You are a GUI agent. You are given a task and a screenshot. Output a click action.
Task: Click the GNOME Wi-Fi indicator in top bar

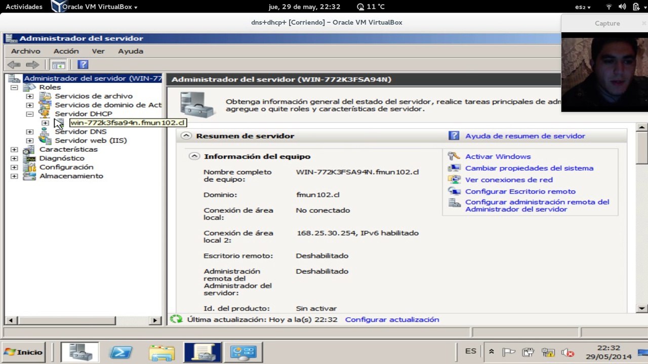609,7
